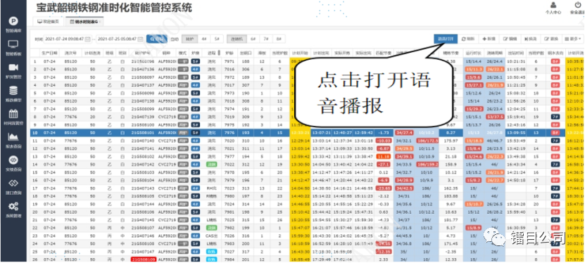Open the area chart 报表查询 sidebar icon

(x=13, y=136)
